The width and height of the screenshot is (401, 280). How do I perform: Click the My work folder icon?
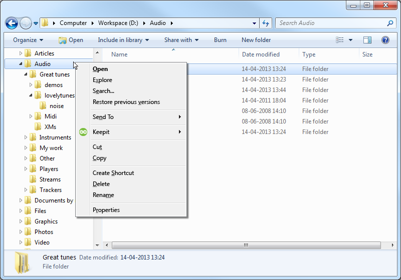point(33,147)
